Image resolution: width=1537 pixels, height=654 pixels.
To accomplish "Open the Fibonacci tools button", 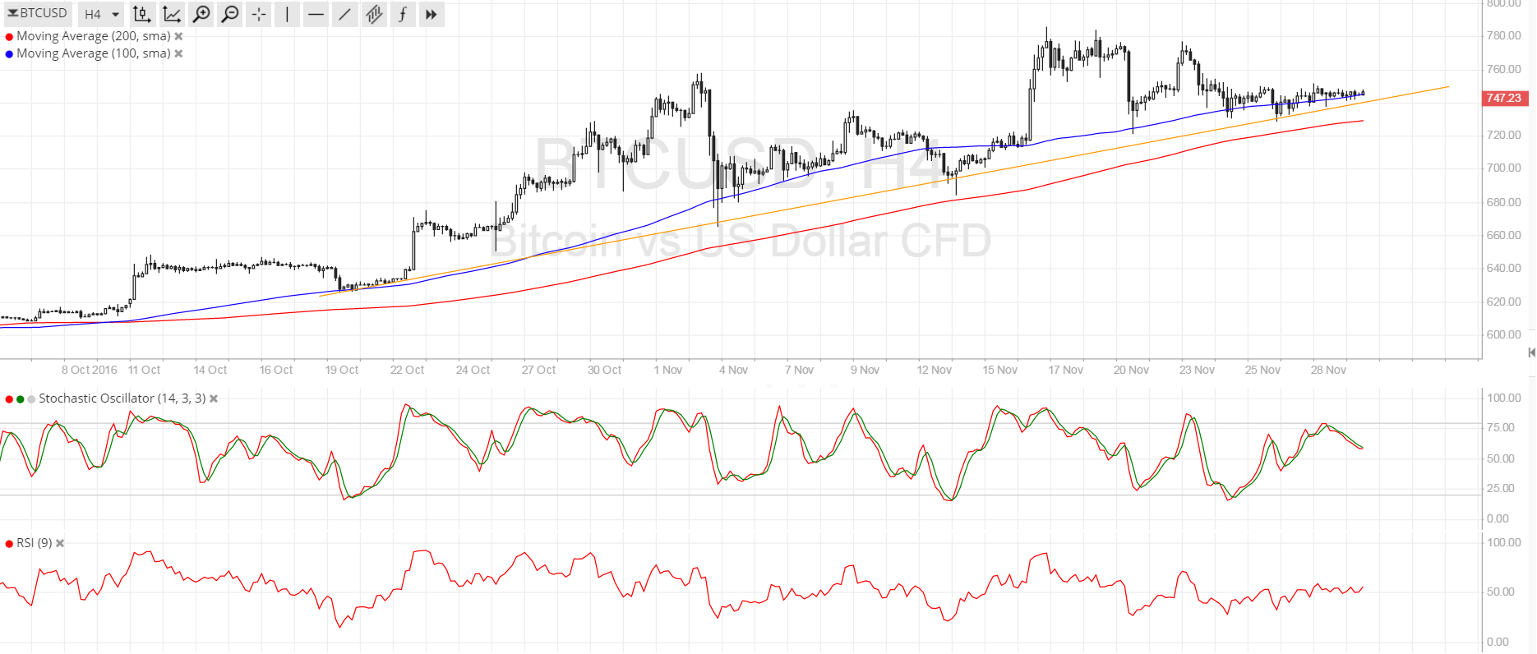I will tap(403, 14).
